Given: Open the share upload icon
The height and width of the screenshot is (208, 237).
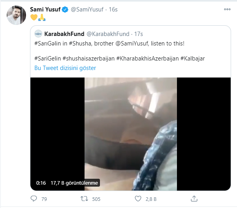Looking at the screenshot, I should click(x=194, y=199).
